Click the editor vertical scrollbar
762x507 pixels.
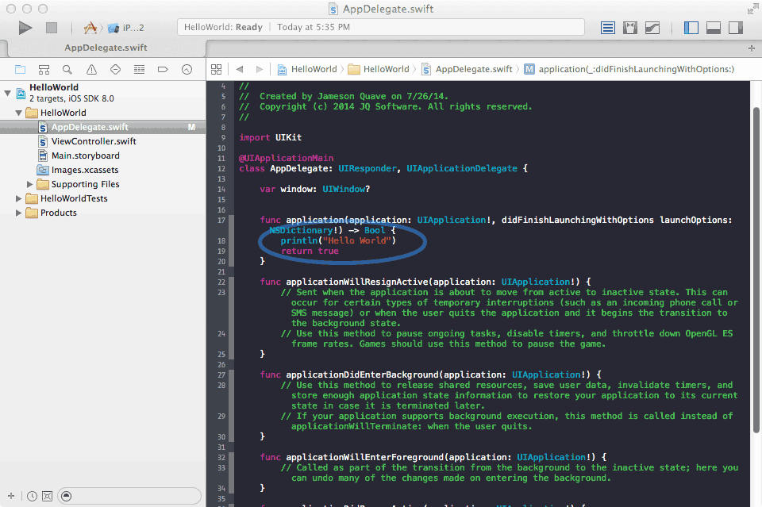(x=756, y=270)
